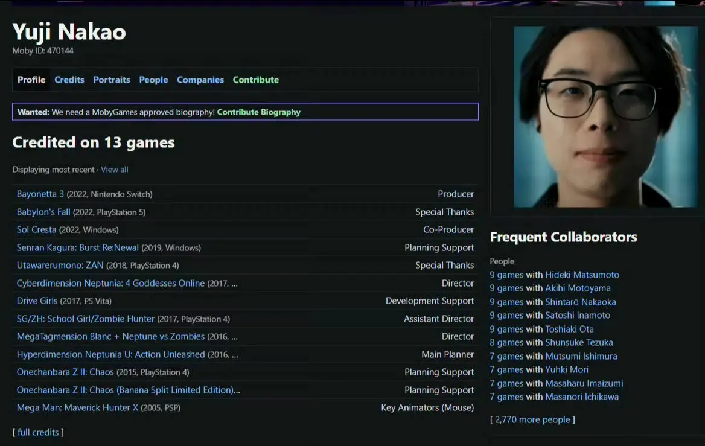Open the Portraits tab
The image size is (705, 446).
[112, 80]
